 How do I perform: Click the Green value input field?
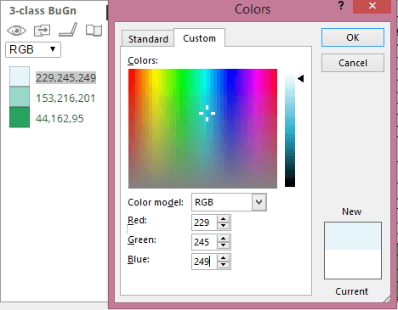click(204, 242)
